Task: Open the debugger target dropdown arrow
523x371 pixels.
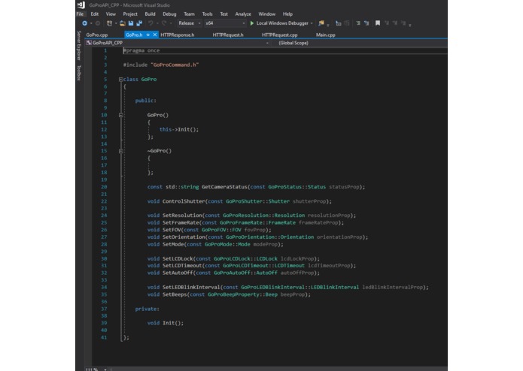Action: pyautogui.click(x=312, y=23)
